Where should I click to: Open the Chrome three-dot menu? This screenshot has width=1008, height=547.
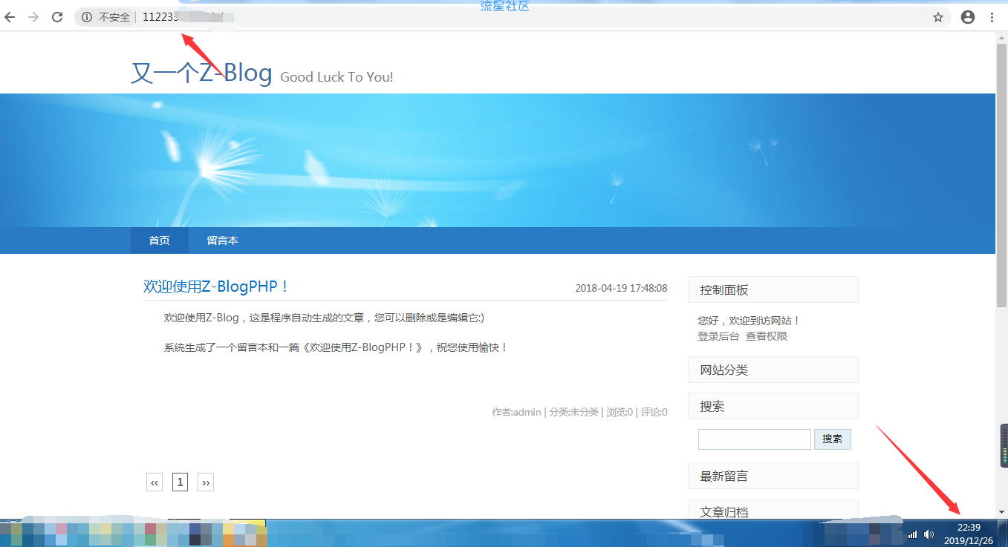click(x=992, y=17)
